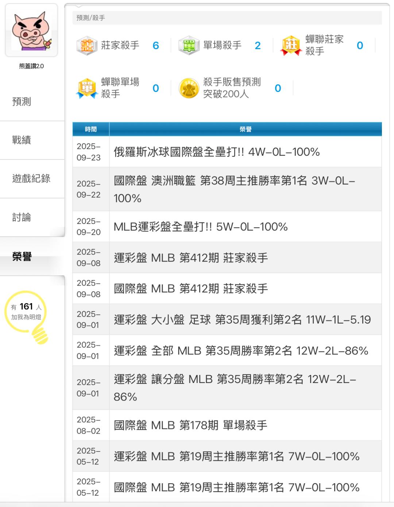The width and height of the screenshot is (394, 507).
Task: Click the 蟬聯莊家殺手 gold ribbon badge icon
Action: 291,46
